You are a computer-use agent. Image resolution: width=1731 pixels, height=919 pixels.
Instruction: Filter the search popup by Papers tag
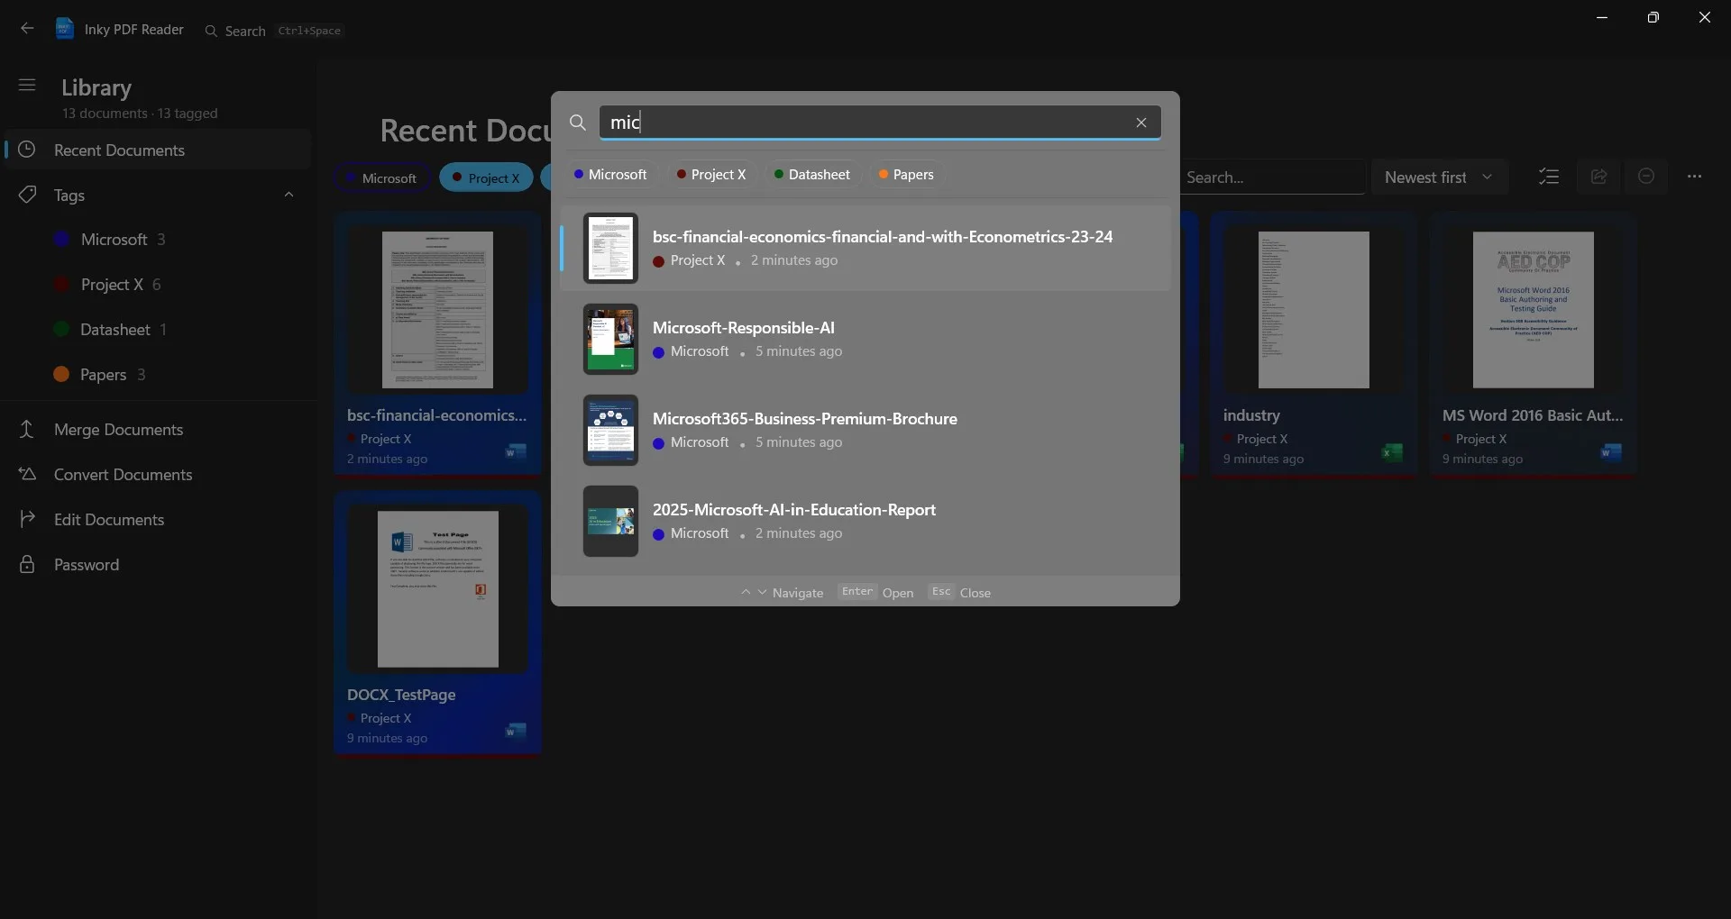(906, 175)
